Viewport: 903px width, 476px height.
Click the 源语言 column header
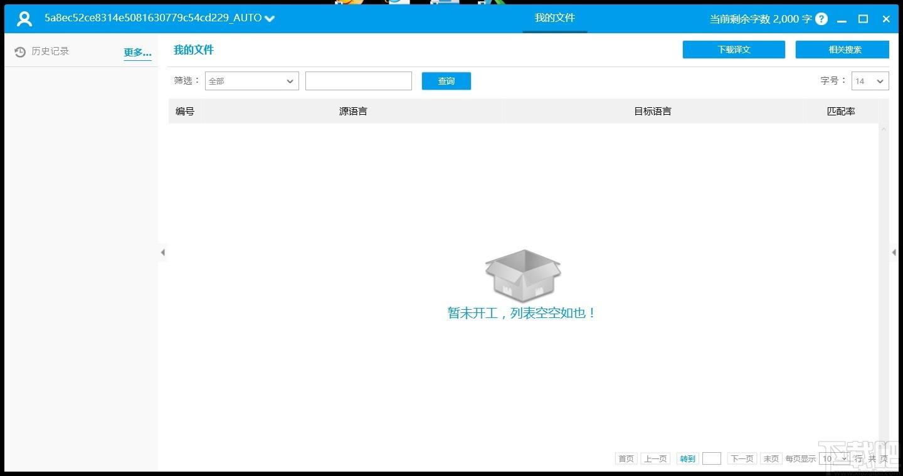coord(352,111)
